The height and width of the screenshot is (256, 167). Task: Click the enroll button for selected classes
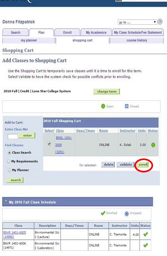point(143,164)
